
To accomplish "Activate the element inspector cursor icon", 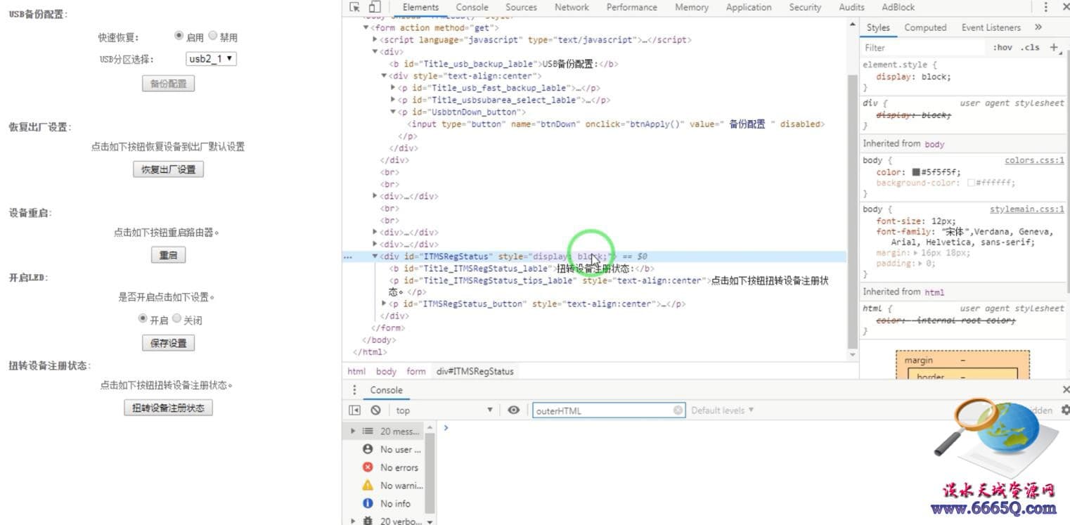I will point(356,7).
